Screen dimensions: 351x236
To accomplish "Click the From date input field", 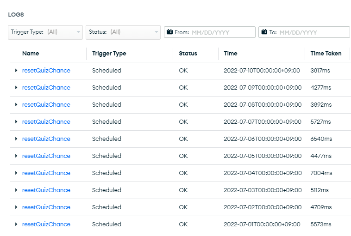I will pyautogui.click(x=209, y=32).
